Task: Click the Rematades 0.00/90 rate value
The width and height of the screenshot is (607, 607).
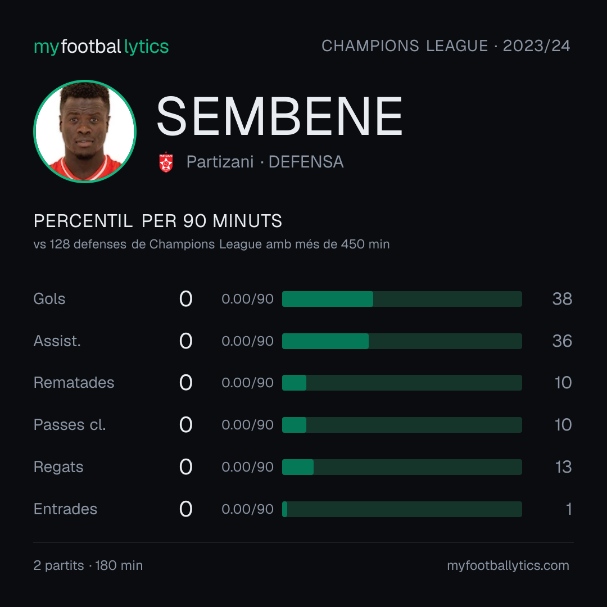Action: click(x=247, y=383)
